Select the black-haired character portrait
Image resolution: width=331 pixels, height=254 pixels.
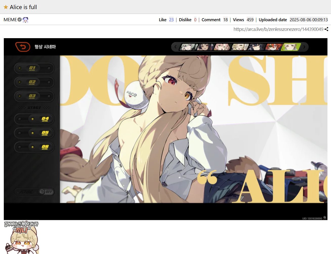pos(256,47)
